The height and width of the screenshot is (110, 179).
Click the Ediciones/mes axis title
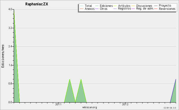3,56
